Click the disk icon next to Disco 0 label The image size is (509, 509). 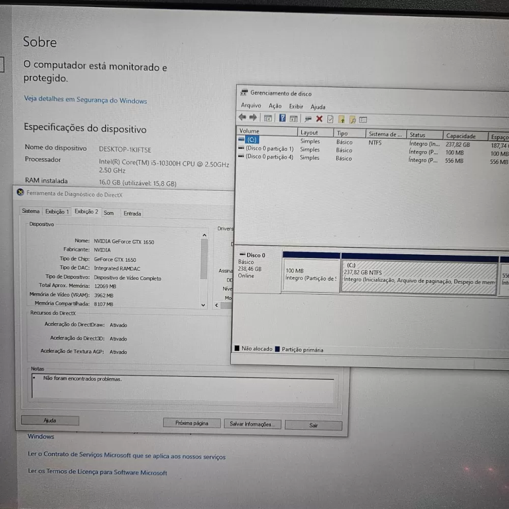tap(242, 254)
